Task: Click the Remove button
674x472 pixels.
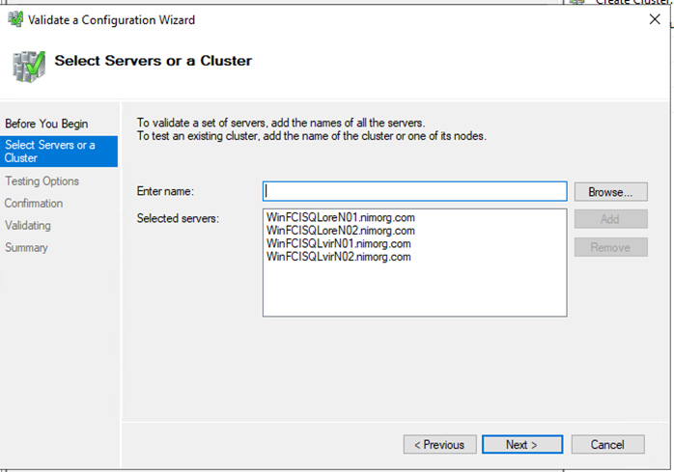Action: 610,247
